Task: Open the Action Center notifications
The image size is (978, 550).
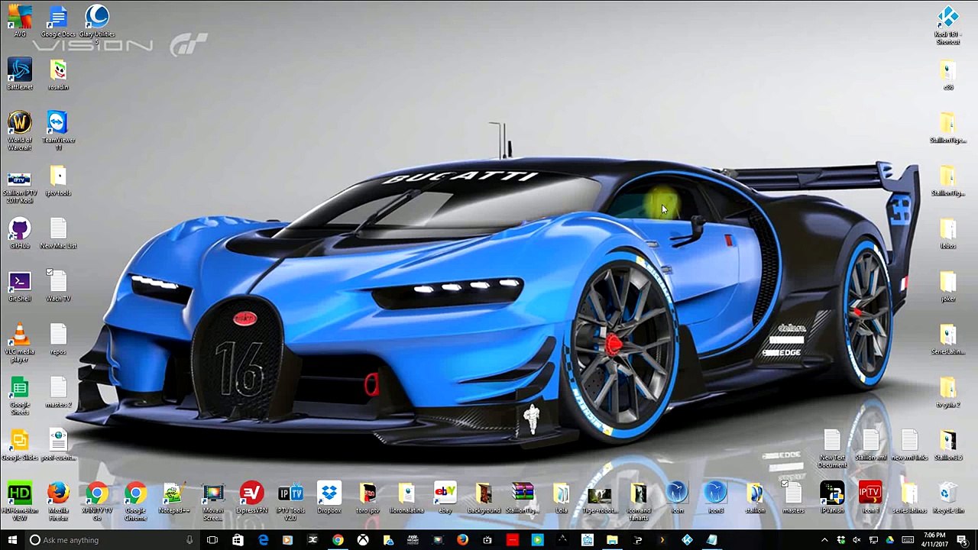Action: pos(961,540)
